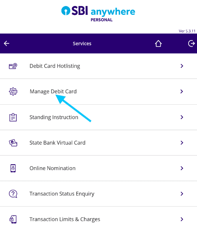Viewport: 197px width, 228px height.
Task: Tap the Transaction Limits & Charges icon
Action: tap(13, 219)
